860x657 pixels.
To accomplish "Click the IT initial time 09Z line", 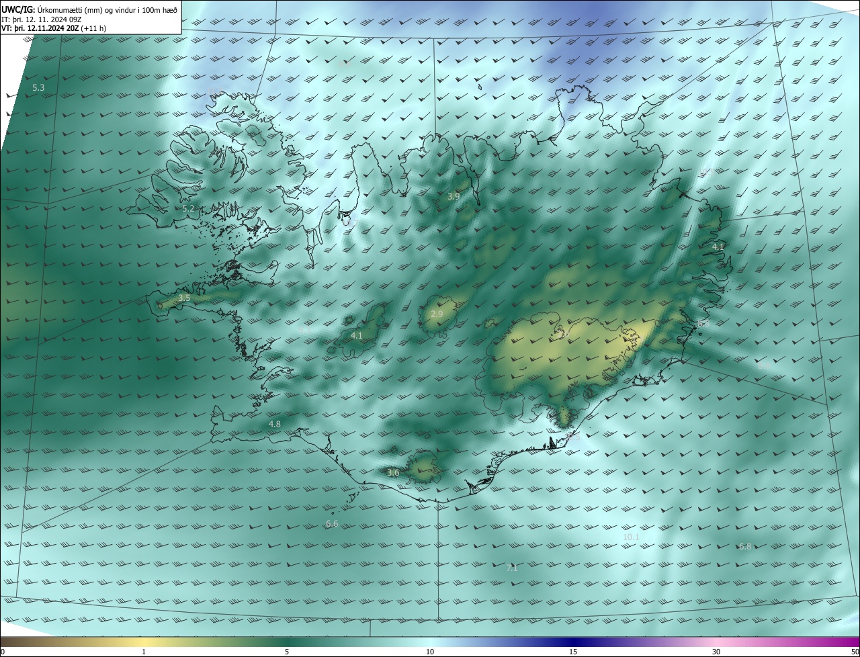I will 43,19.
